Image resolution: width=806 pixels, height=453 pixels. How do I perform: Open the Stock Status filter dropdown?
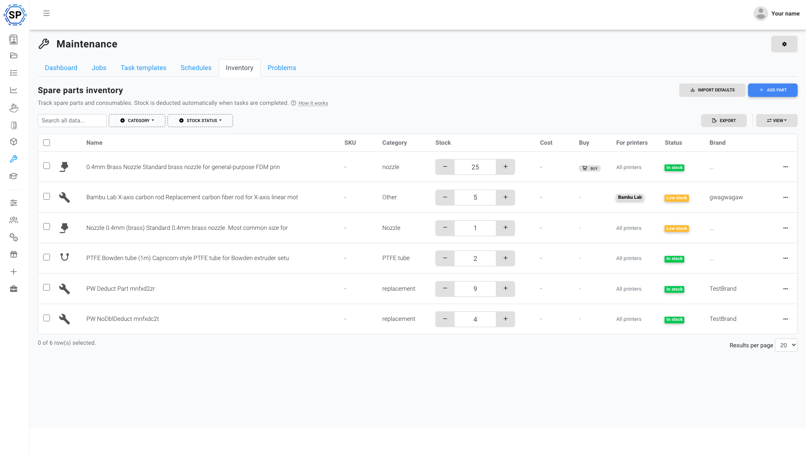pos(200,120)
